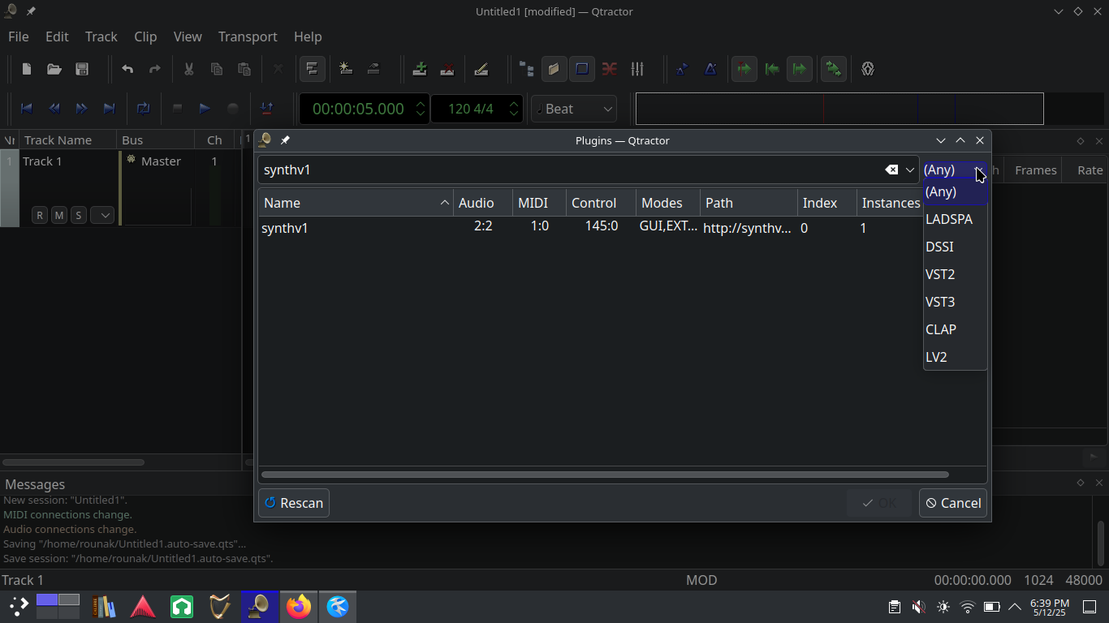Click the Panic icon in toolbar
The width and height of the screenshot is (1109, 623).
[868, 69]
